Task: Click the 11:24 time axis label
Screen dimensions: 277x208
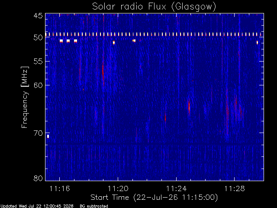Action: (x=176, y=188)
